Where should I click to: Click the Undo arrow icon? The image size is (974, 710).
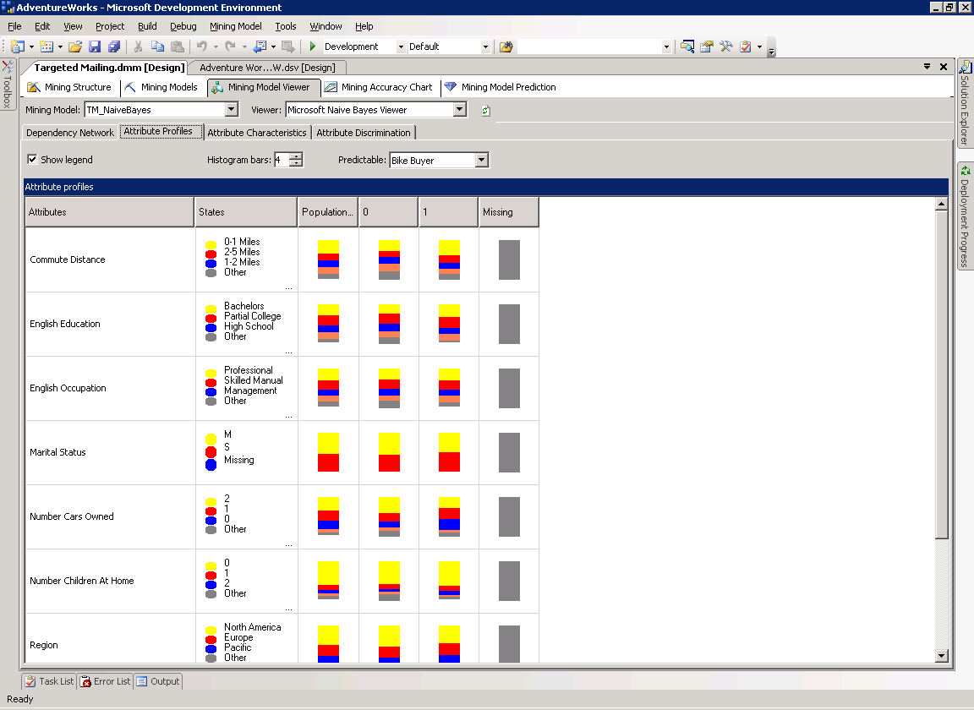(202, 46)
